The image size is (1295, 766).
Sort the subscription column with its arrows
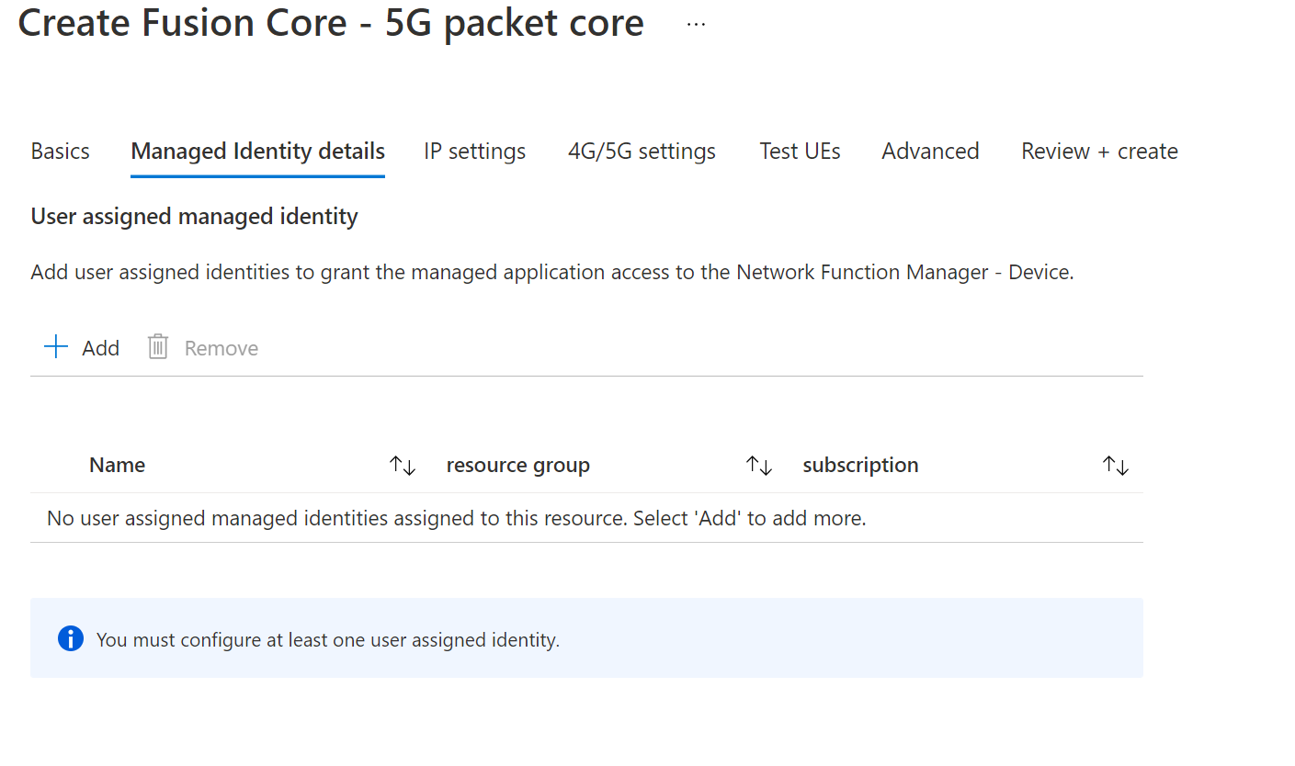(x=1115, y=466)
